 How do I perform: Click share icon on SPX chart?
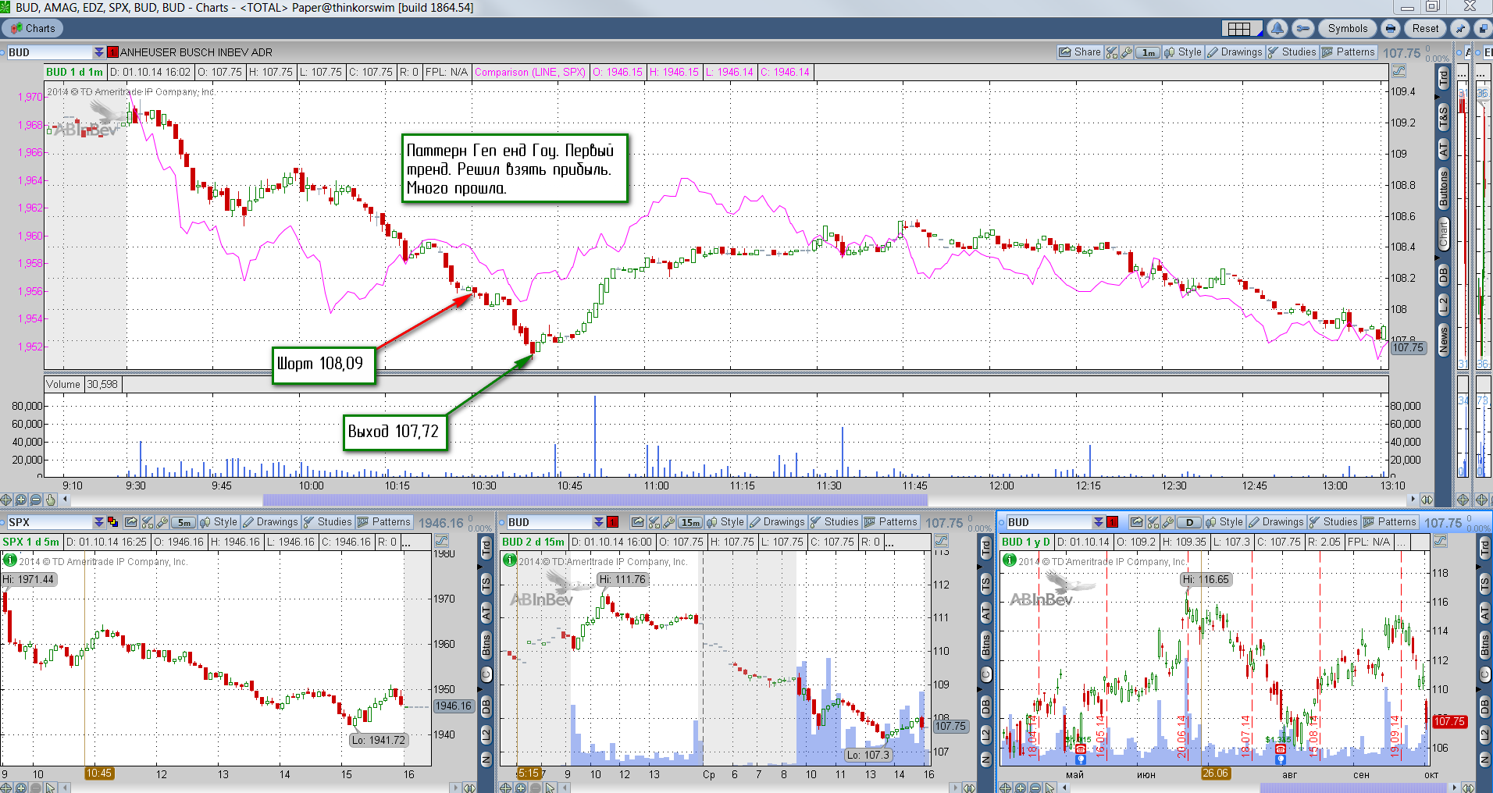point(131,522)
